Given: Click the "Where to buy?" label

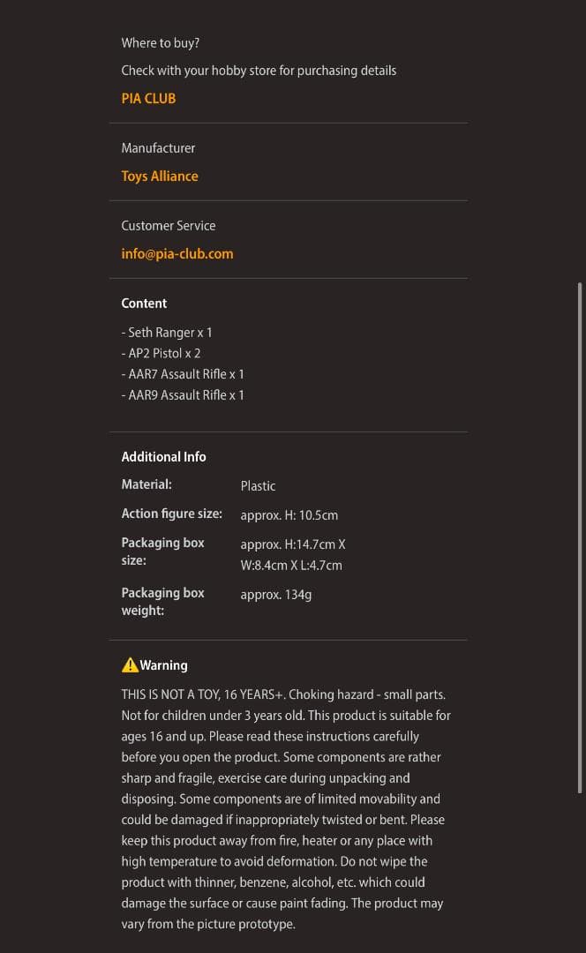Looking at the screenshot, I should tap(161, 43).
